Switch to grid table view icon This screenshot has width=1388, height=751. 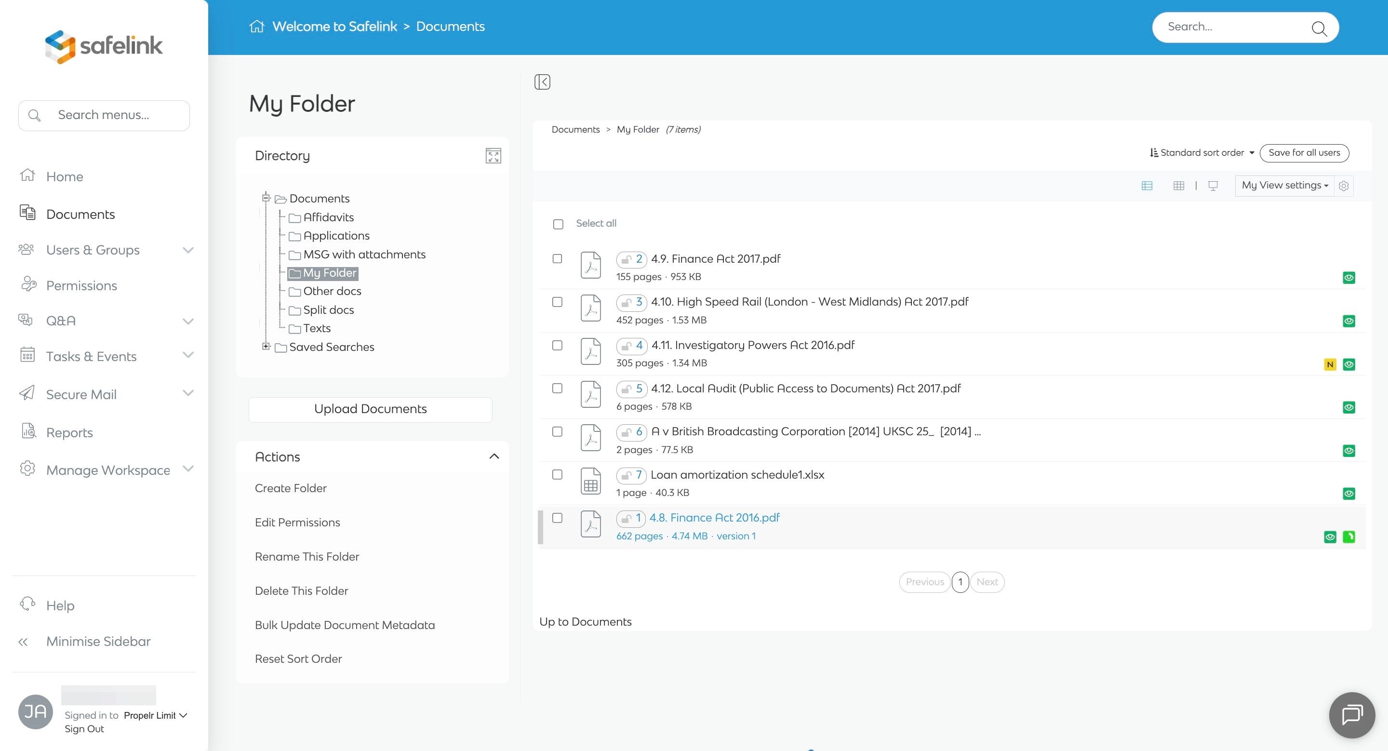[1178, 185]
